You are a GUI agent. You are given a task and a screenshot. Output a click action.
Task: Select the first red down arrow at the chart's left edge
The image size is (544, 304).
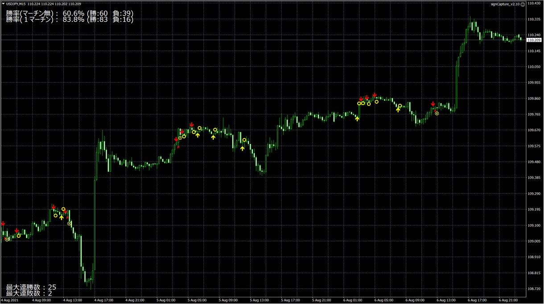(x=3, y=223)
